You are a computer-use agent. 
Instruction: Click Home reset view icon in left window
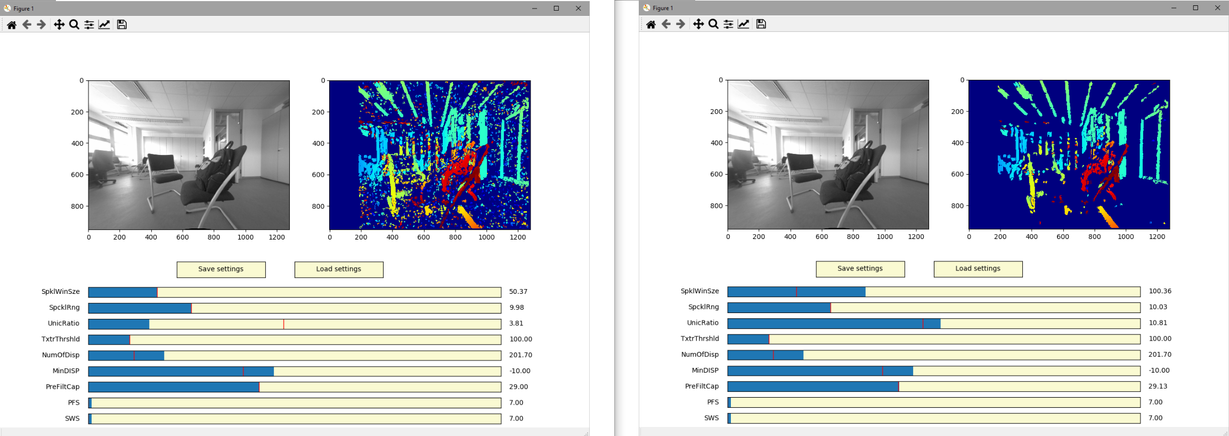[11, 24]
